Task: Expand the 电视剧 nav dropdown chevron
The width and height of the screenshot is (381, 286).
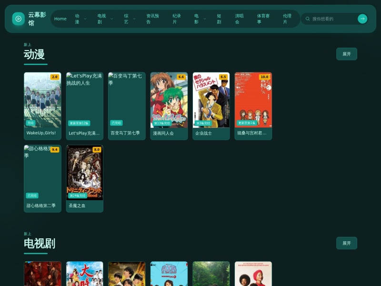Action: (x=112, y=19)
